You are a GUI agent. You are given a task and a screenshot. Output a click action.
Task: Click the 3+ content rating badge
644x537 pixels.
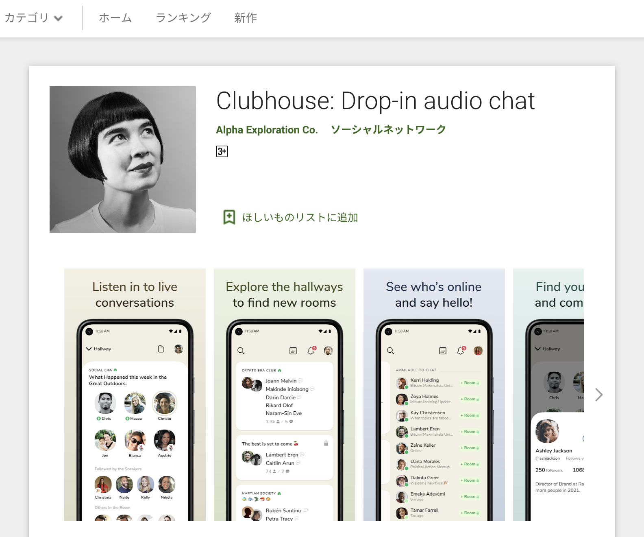click(222, 151)
